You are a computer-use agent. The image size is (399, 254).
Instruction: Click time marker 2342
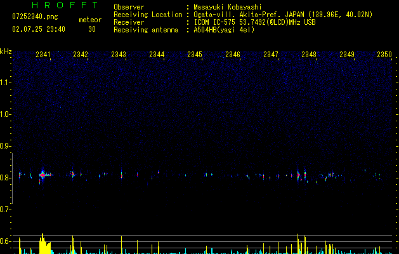[81, 55]
